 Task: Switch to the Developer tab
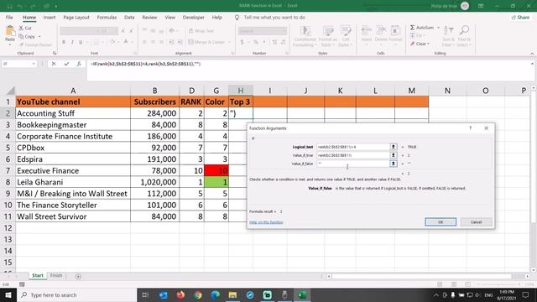pos(193,18)
